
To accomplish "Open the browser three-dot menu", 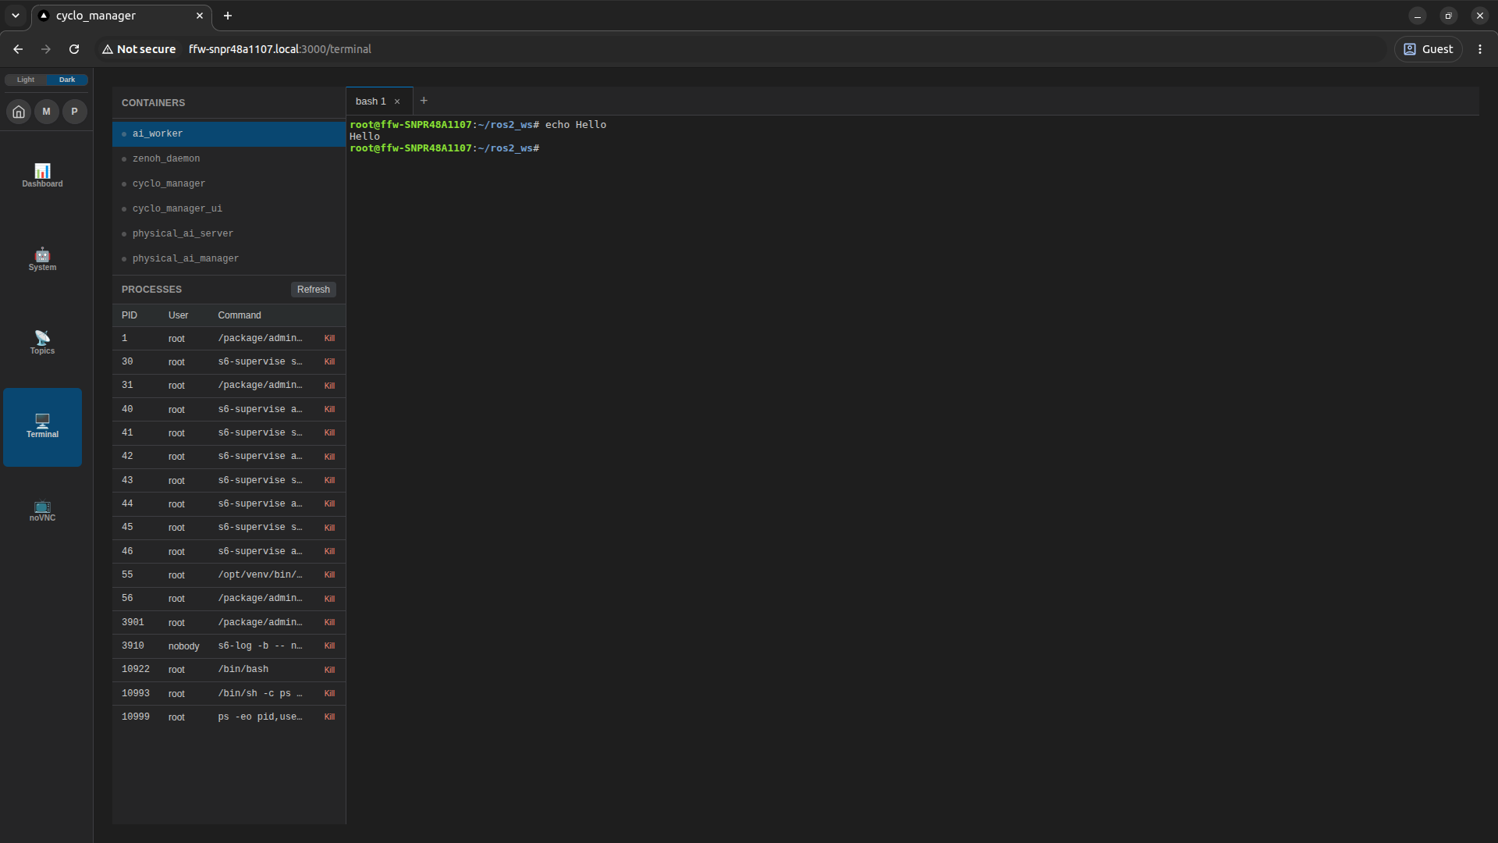I will point(1480,49).
